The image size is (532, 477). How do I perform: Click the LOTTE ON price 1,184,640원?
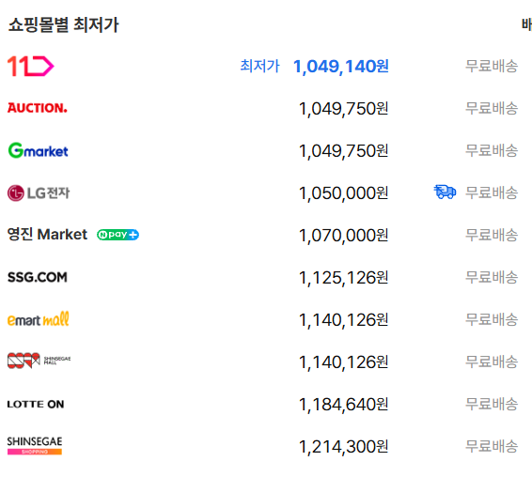coord(343,405)
